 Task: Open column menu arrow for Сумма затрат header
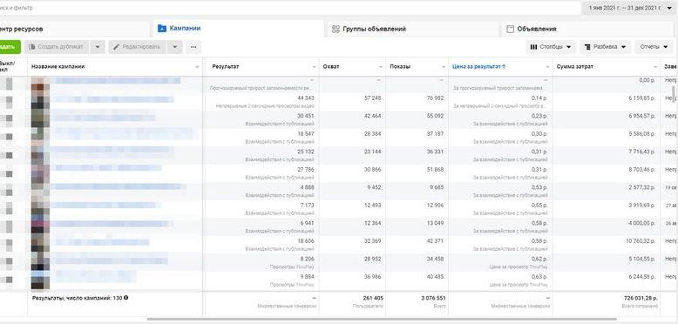pos(655,67)
